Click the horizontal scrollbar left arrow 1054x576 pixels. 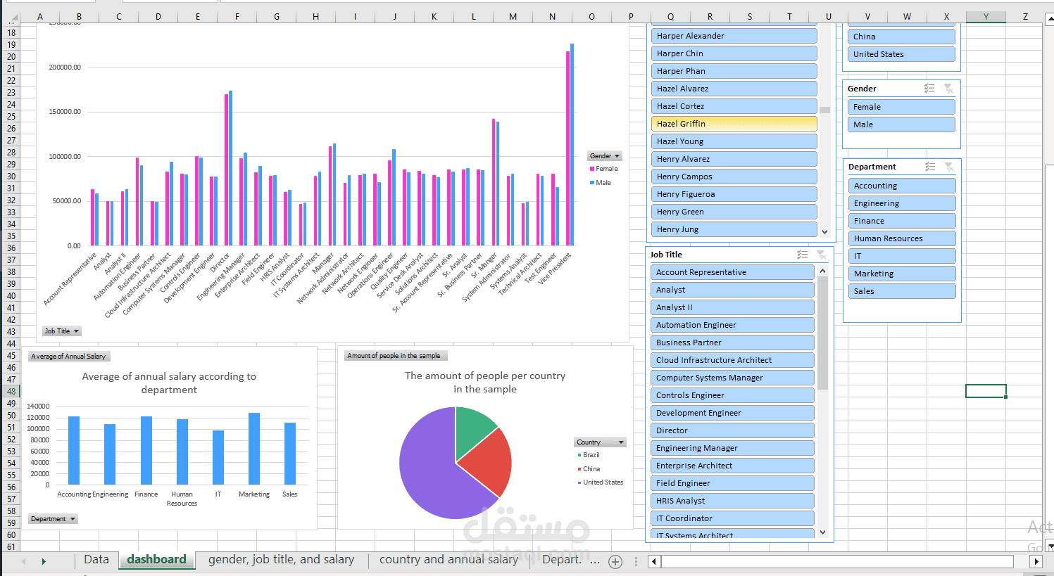(654, 561)
